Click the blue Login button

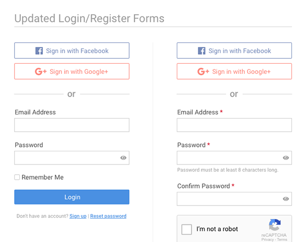pos(72,197)
